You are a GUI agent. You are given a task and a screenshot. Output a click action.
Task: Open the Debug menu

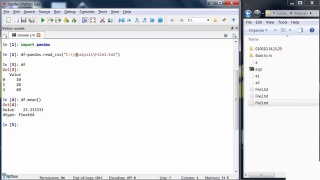click(x=70, y=12)
